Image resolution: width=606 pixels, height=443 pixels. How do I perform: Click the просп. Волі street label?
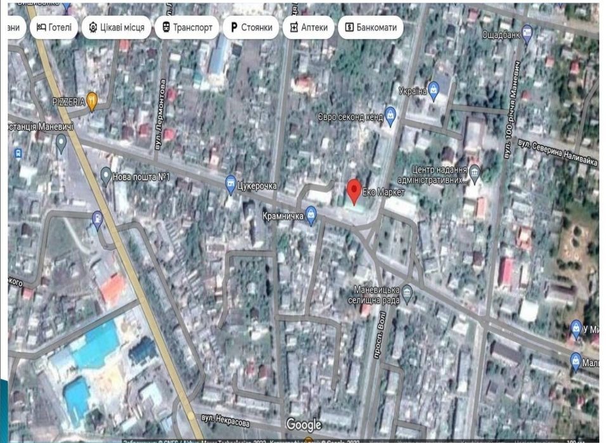379,335
